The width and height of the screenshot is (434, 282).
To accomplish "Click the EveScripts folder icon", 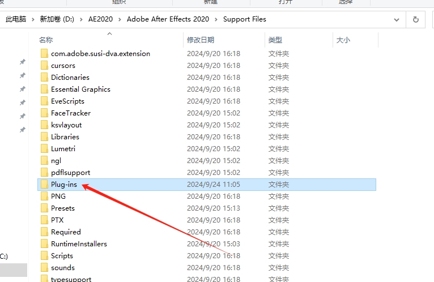I will point(44,101).
